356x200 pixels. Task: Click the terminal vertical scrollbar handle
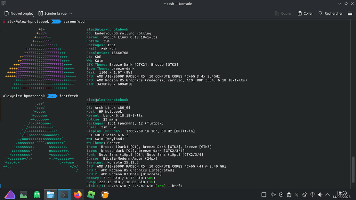tap(353, 169)
